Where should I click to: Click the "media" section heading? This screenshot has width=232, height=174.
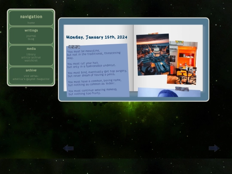[x=31, y=49]
